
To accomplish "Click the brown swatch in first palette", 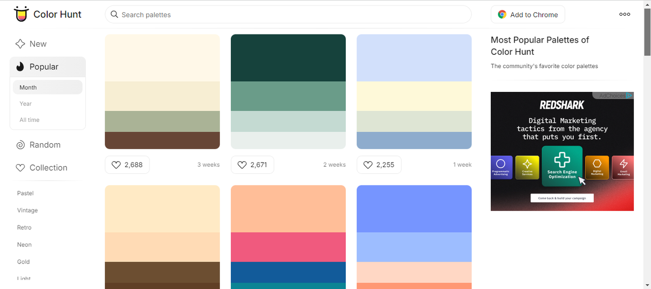I will 162,140.
